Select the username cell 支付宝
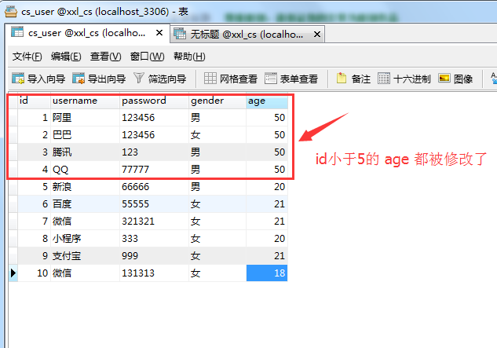497x348 pixels. [x=85, y=255]
